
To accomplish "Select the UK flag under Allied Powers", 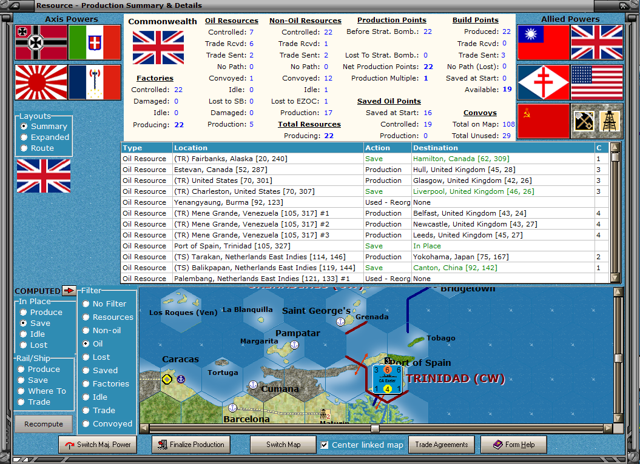I will click(597, 42).
